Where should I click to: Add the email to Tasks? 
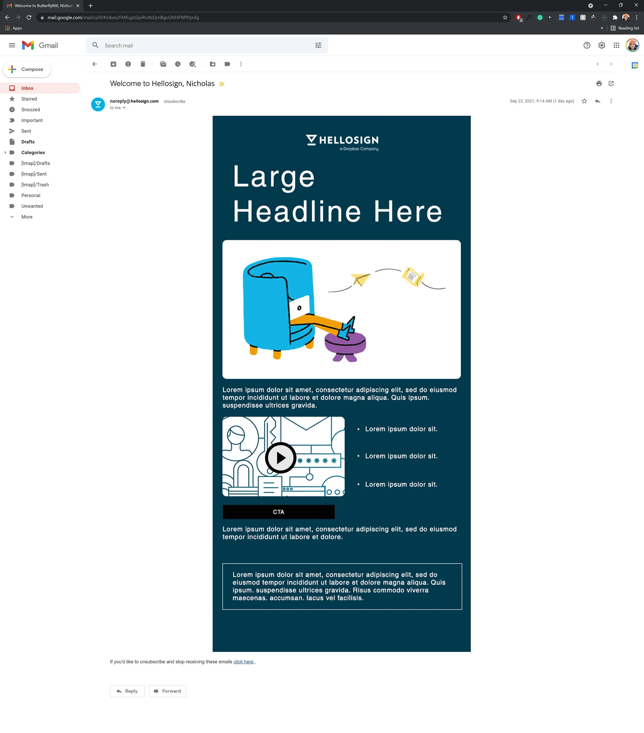point(193,64)
